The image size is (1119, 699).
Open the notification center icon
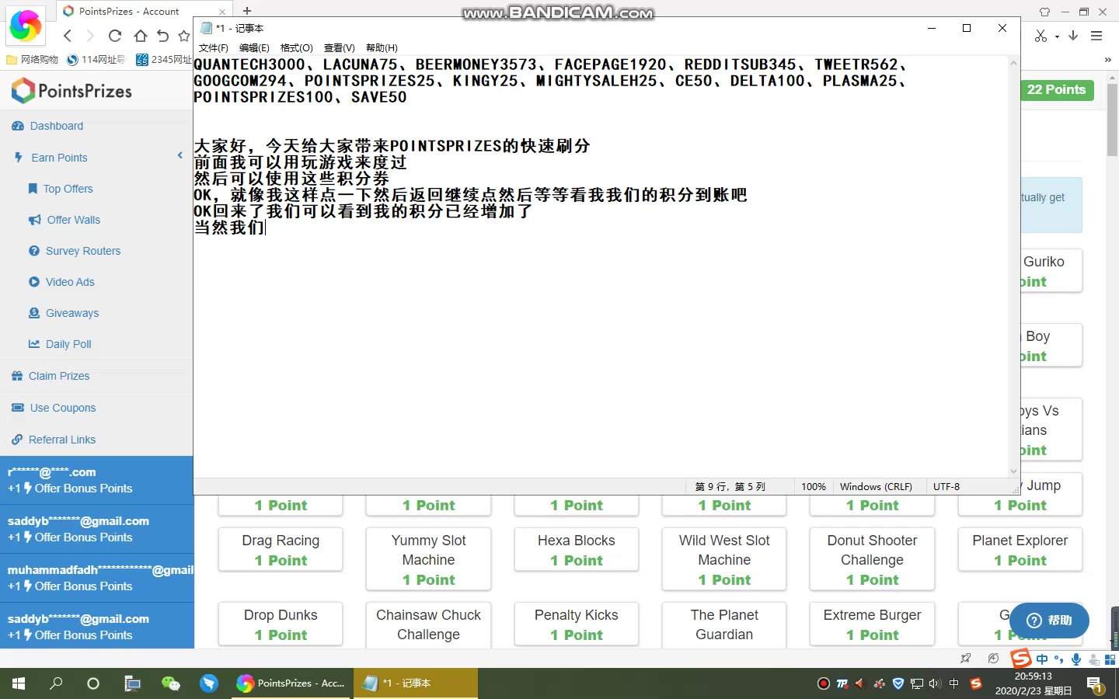[x=1095, y=684]
